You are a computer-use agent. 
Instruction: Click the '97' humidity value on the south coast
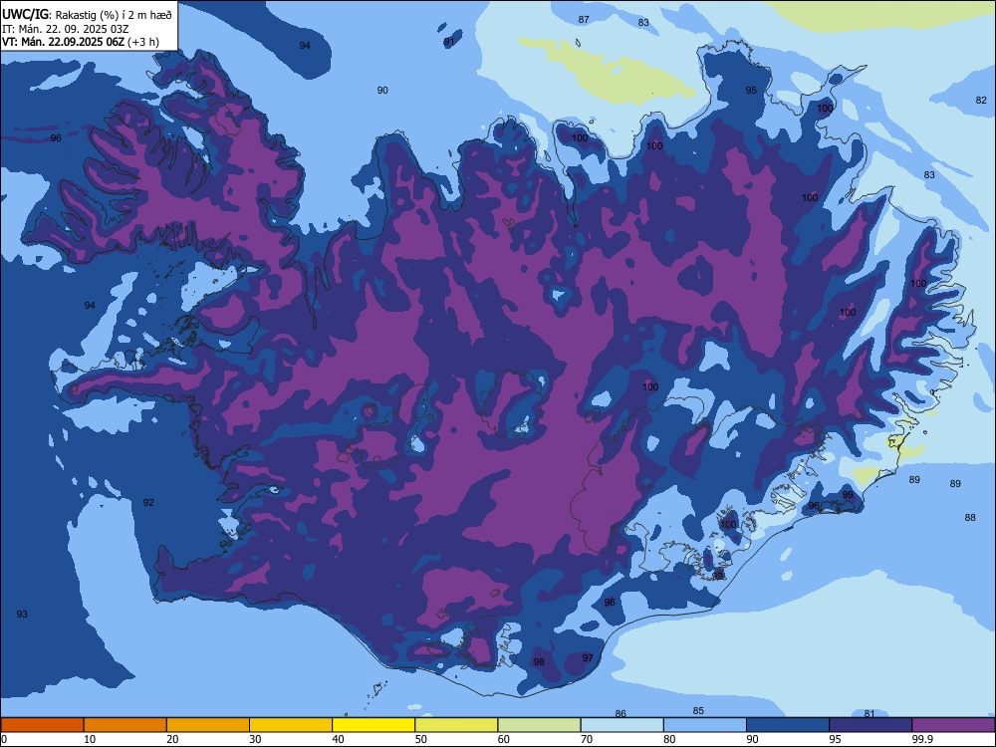click(x=588, y=658)
